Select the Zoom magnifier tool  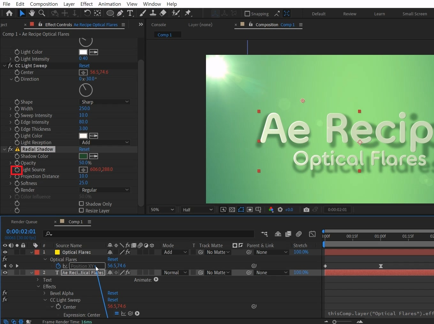coord(42,13)
